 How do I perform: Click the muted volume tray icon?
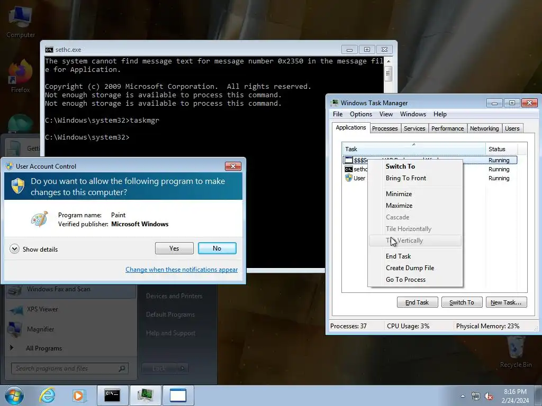[x=489, y=396]
